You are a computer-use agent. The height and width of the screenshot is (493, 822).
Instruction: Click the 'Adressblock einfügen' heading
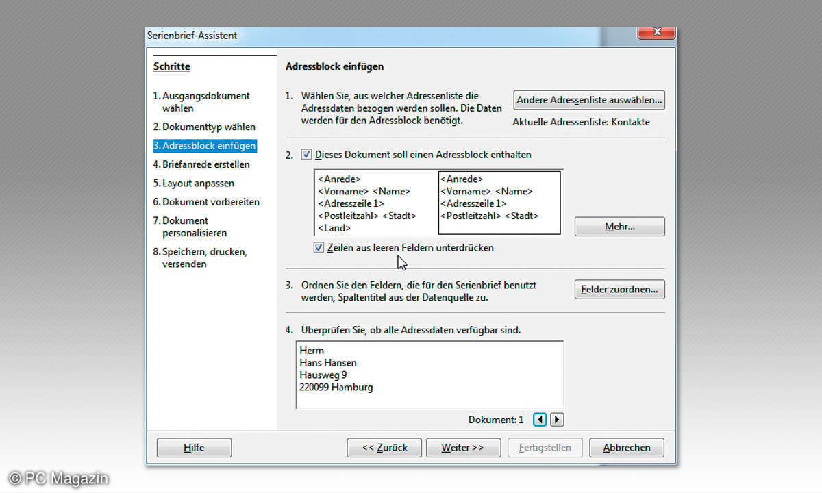pyautogui.click(x=334, y=66)
